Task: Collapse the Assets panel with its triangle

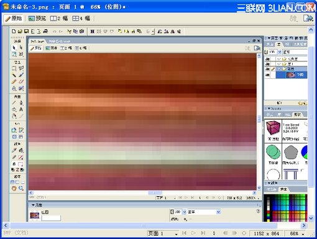Action: 269,109
